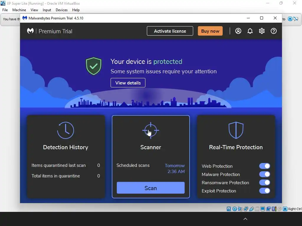Click the Scanner crosshair icon
Image resolution: width=302 pixels, height=226 pixels.
click(x=151, y=130)
